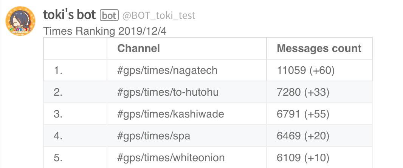Viewport: 403px width, 168px height.
Task: Click rank number 3. cell
Action: coord(75,114)
